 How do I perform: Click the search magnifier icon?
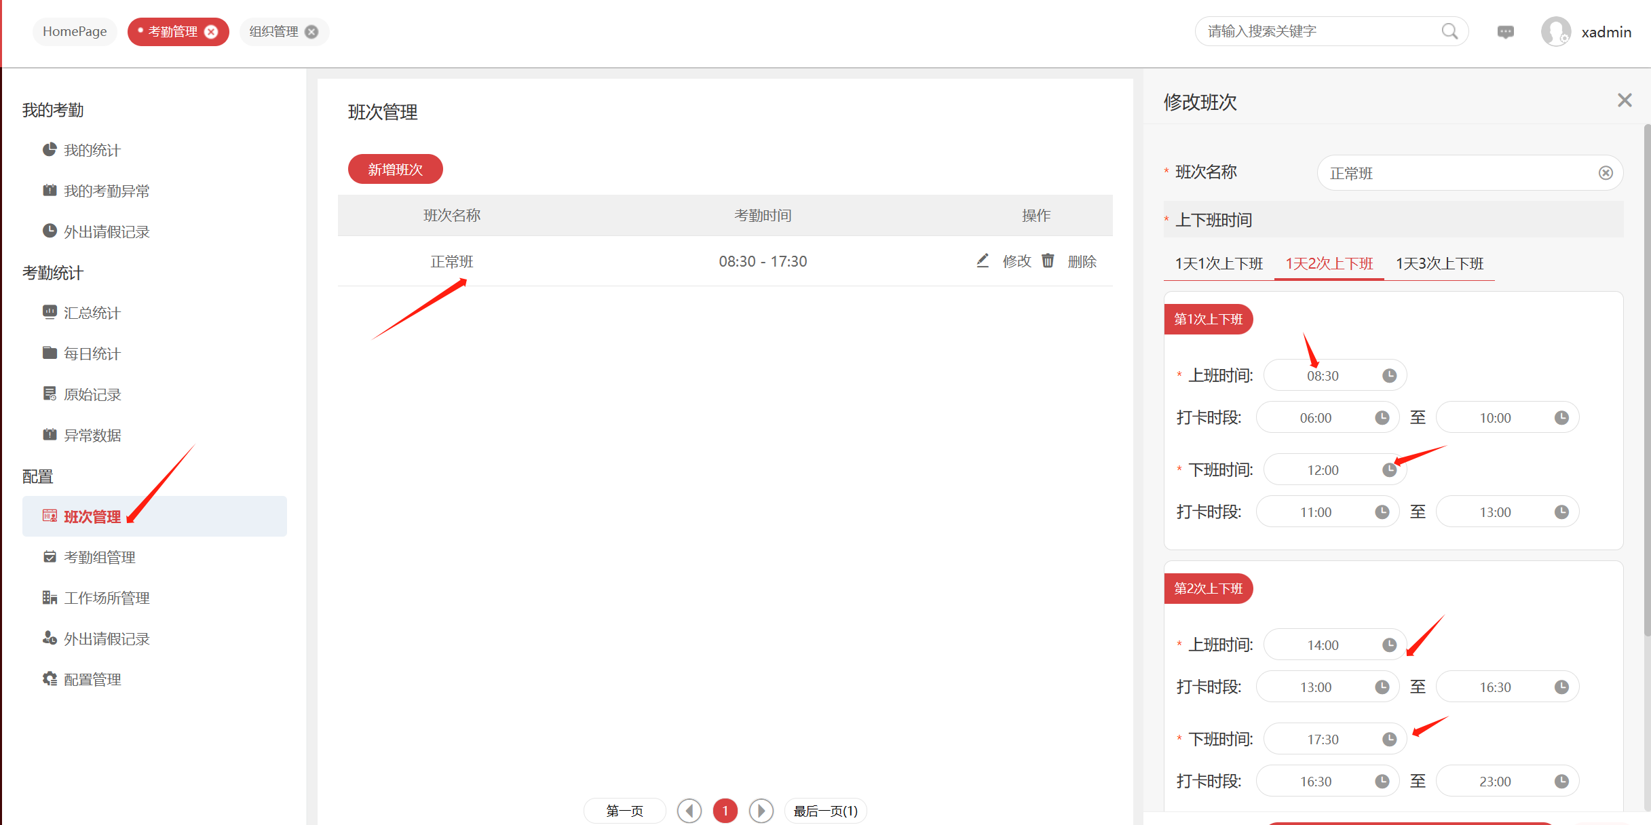(x=1449, y=31)
